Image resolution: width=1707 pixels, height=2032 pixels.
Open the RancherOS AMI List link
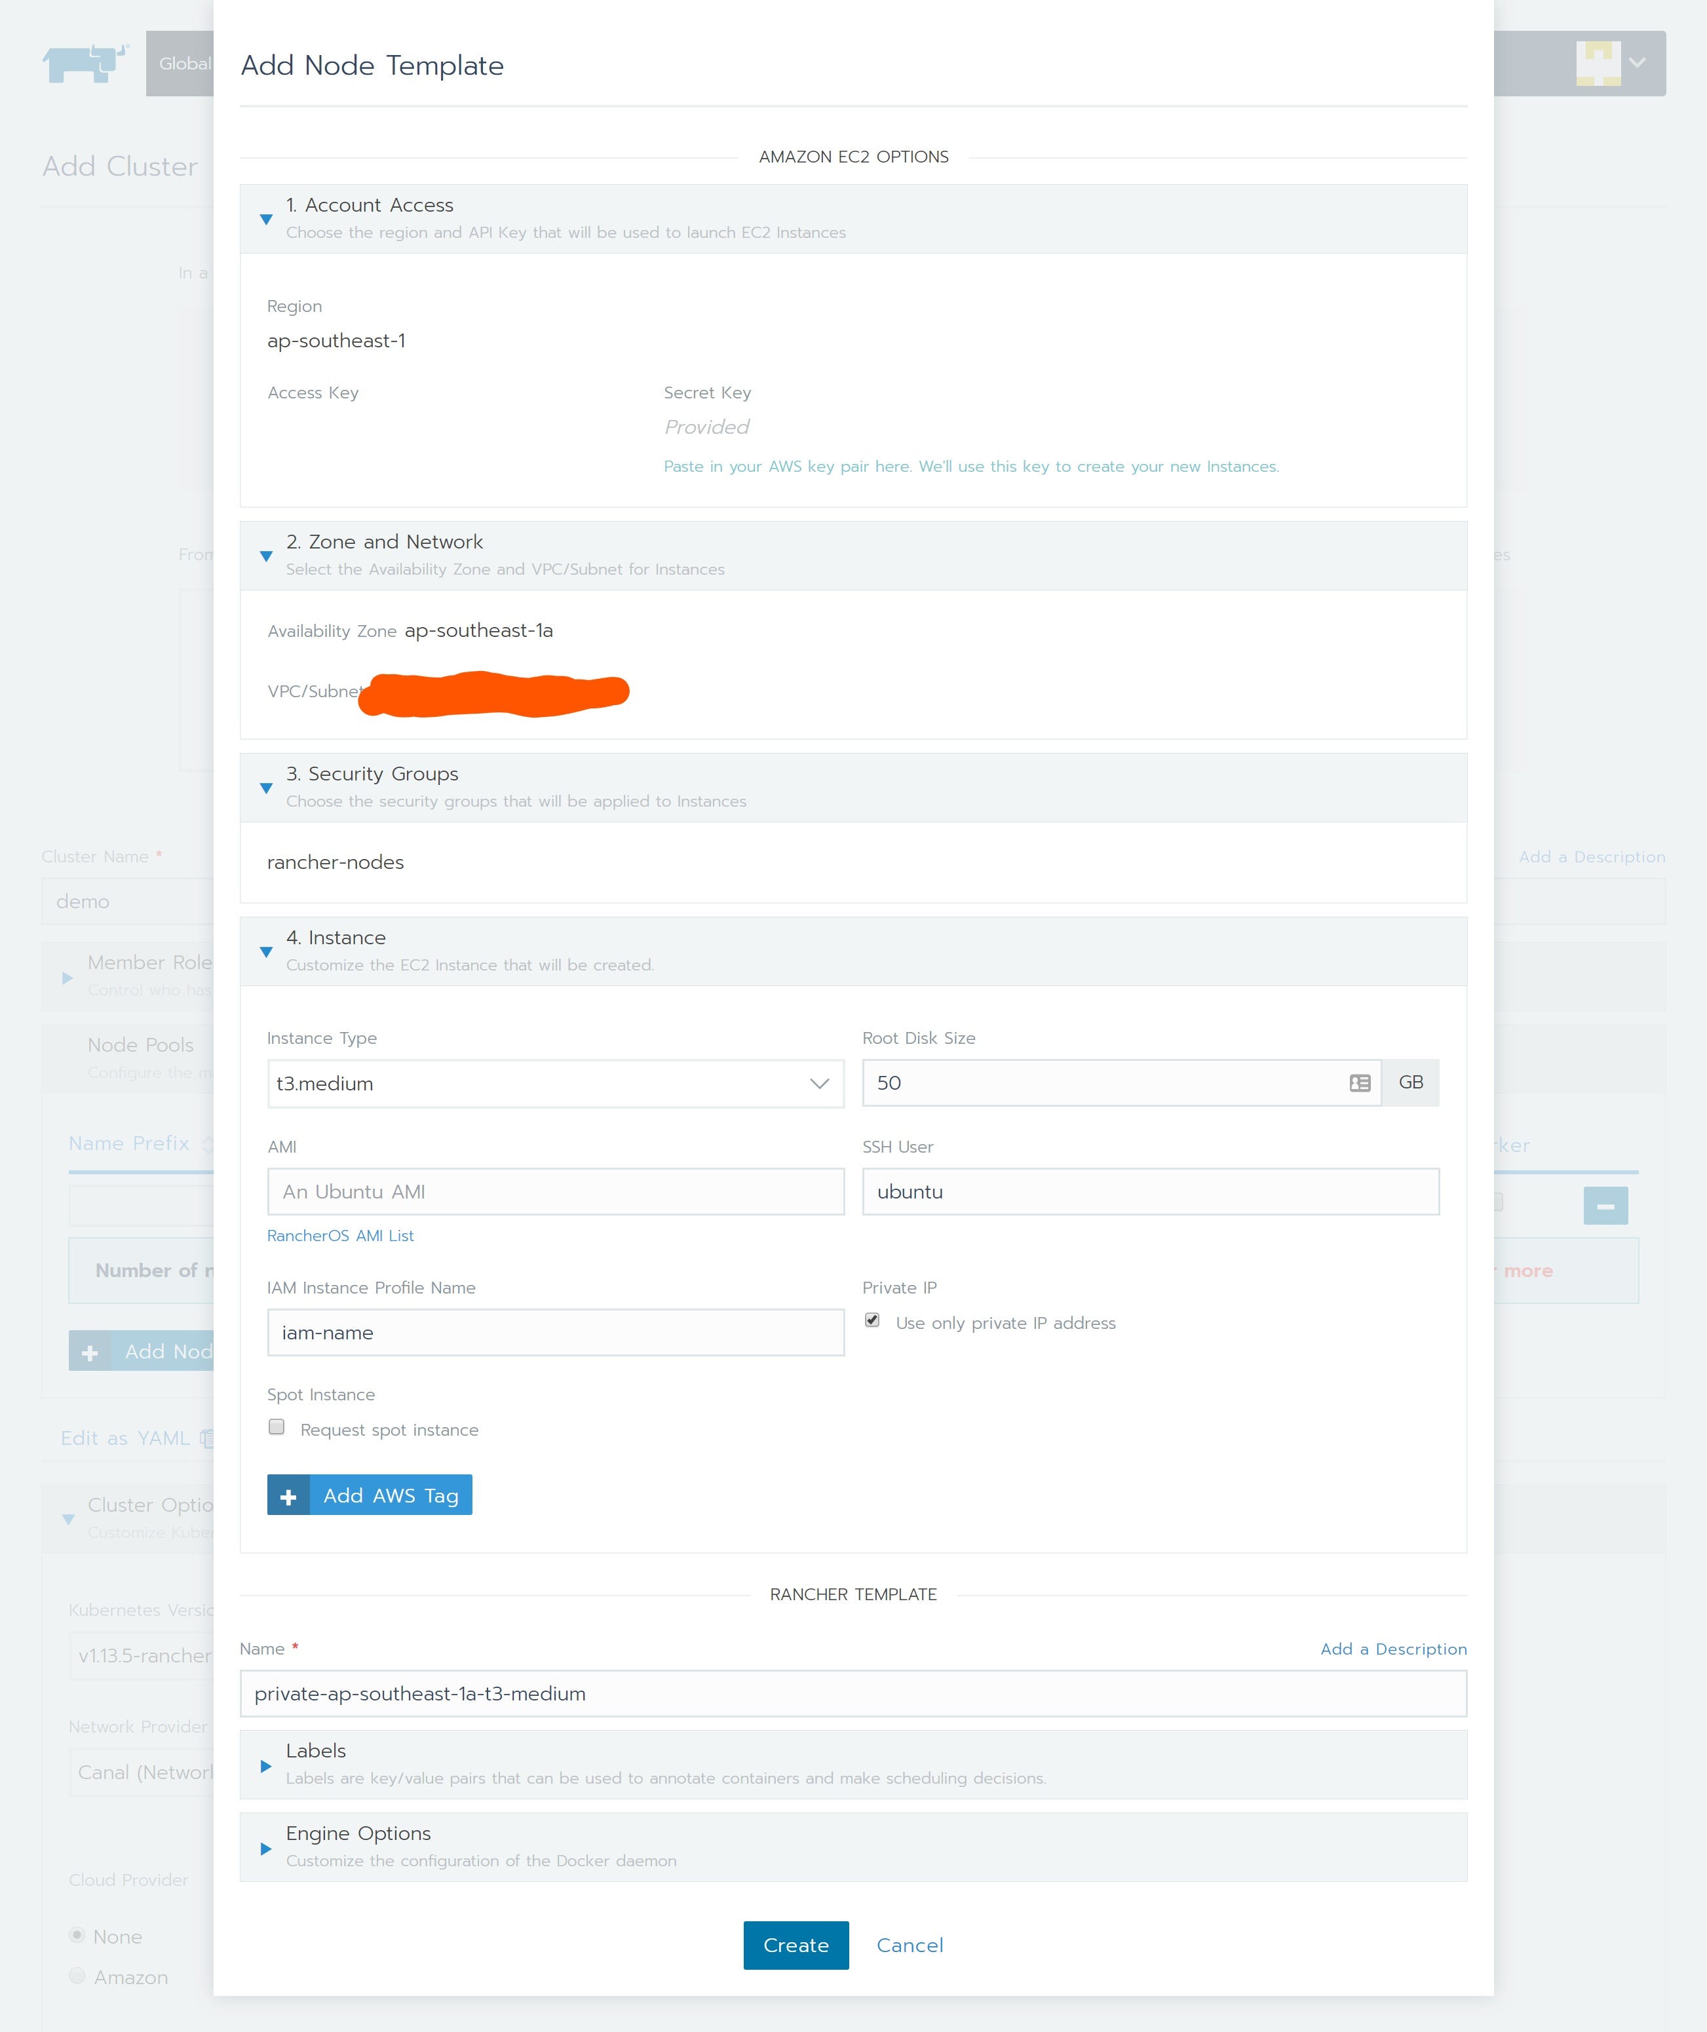click(x=341, y=1236)
